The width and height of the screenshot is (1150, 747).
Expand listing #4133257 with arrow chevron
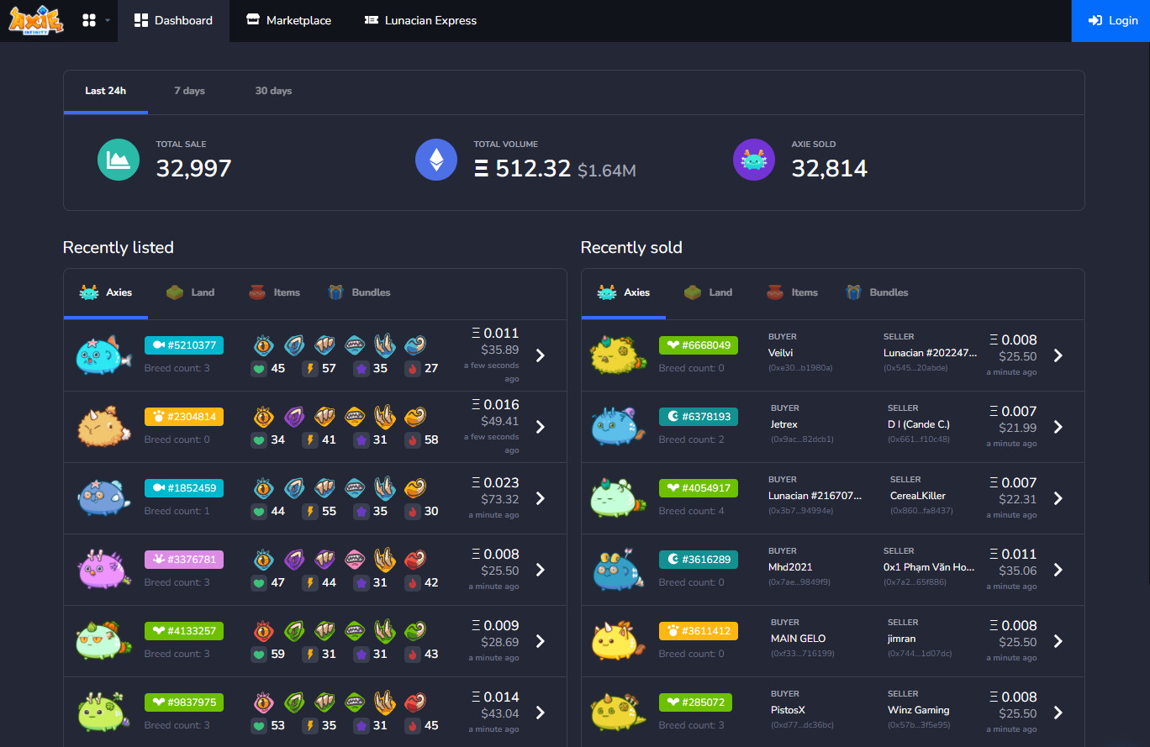(541, 641)
